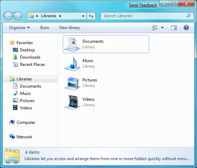The width and height of the screenshot is (197, 168).
Task: Select the Videos library icon
Action: 72,102
